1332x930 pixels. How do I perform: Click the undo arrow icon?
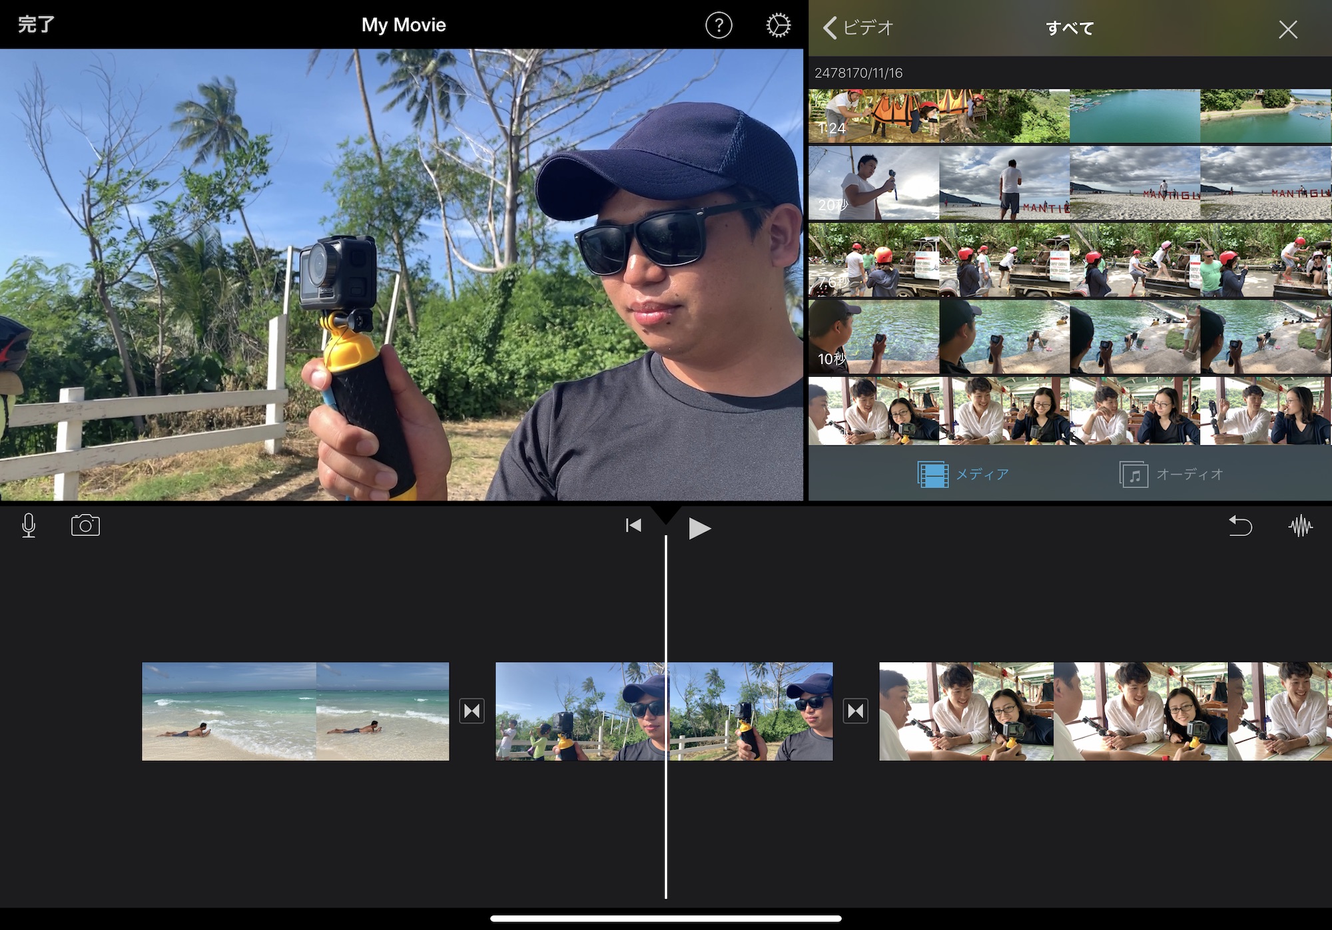pyautogui.click(x=1239, y=526)
